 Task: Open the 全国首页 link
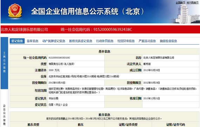pos(180,3)
